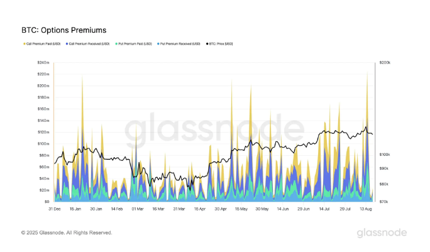The width and height of the screenshot is (430, 252).
Task: Click the "BTC: Options Premiums" chart title
Action: (x=64, y=30)
